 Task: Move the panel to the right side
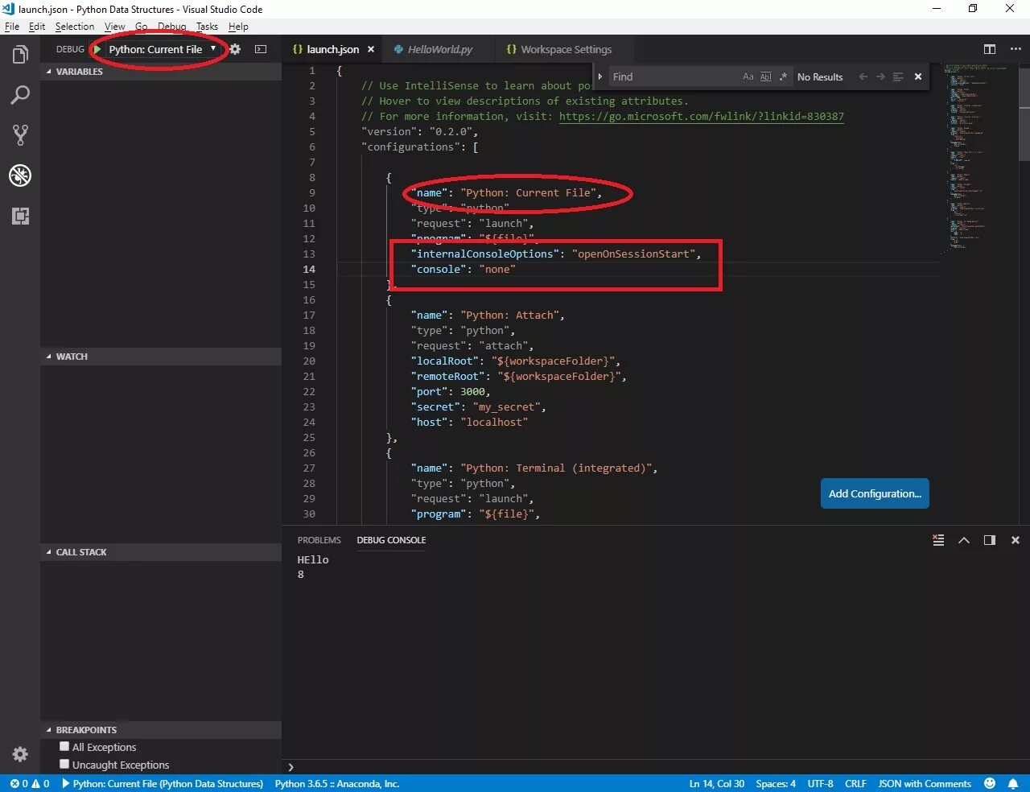pos(990,540)
